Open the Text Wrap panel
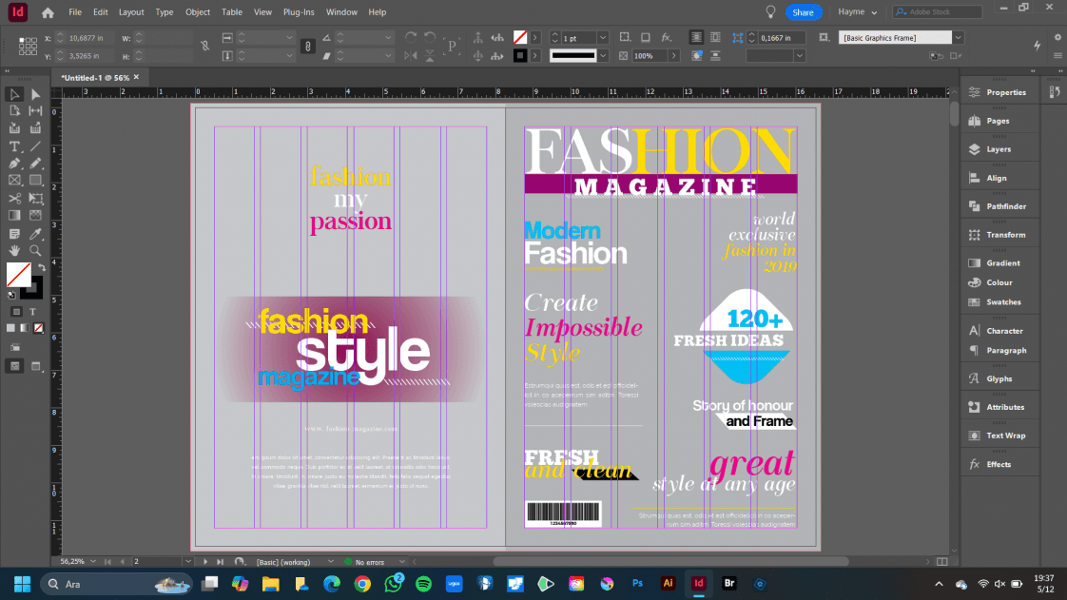 tap(1006, 435)
